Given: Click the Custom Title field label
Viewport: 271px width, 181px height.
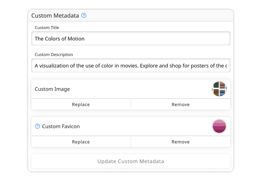Looking at the screenshot, I should pos(47,28).
